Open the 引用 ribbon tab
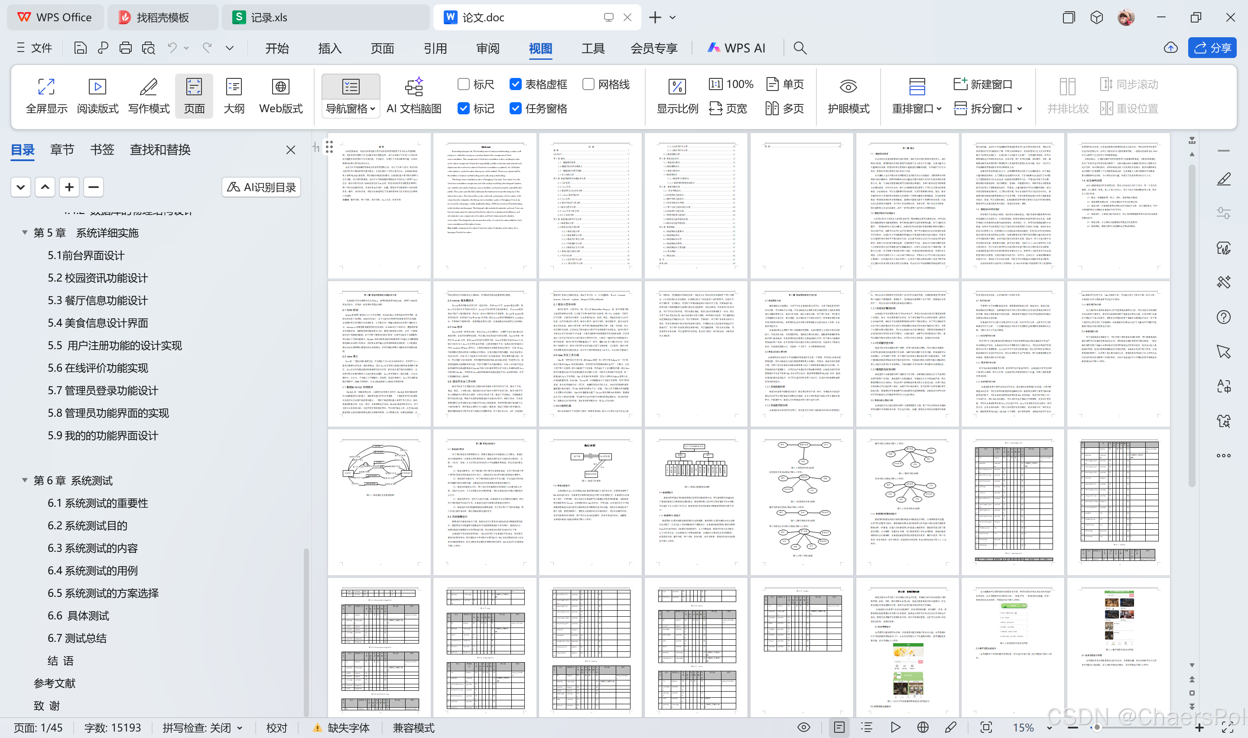The height and width of the screenshot is (738, 1248). click(x=435, y=48)
